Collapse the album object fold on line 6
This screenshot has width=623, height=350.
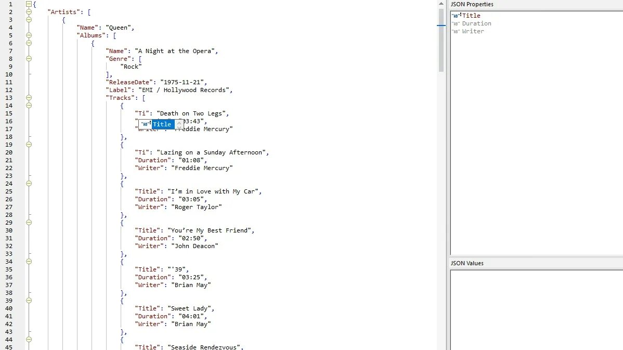[29, 43]
